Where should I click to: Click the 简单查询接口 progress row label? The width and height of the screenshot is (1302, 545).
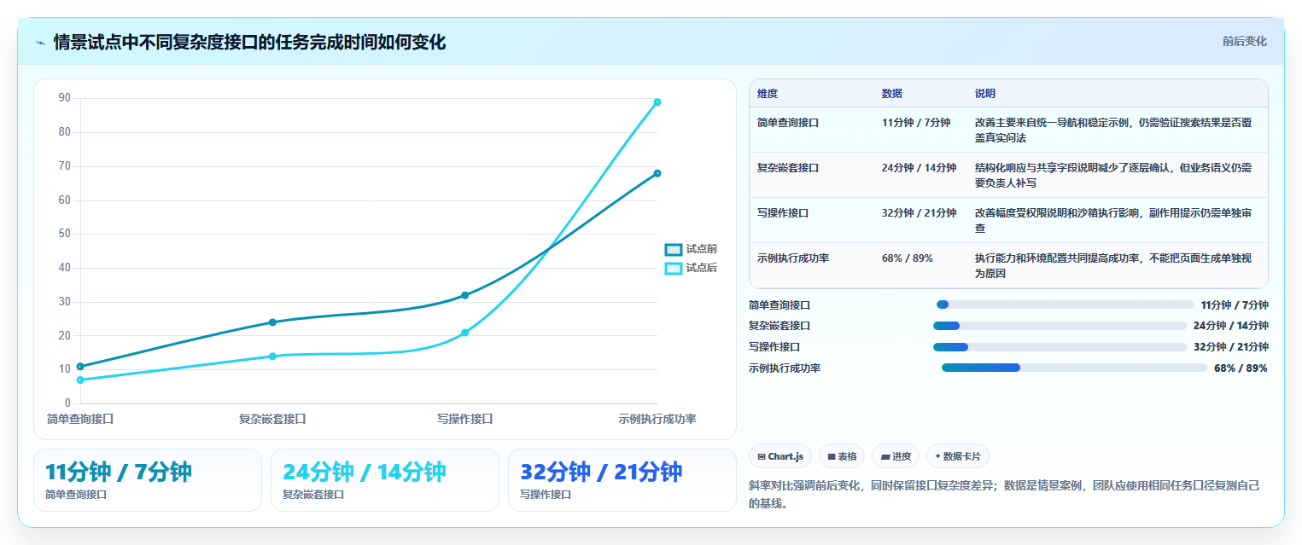click(779, 305)
